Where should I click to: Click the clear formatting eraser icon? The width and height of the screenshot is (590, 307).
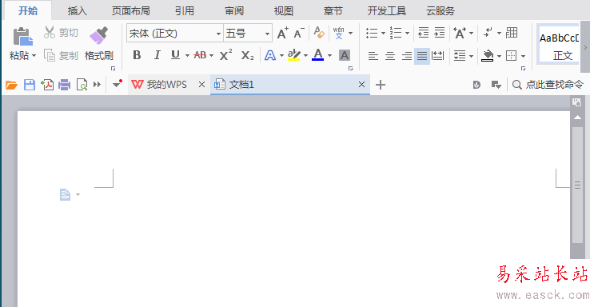(319, 33)
